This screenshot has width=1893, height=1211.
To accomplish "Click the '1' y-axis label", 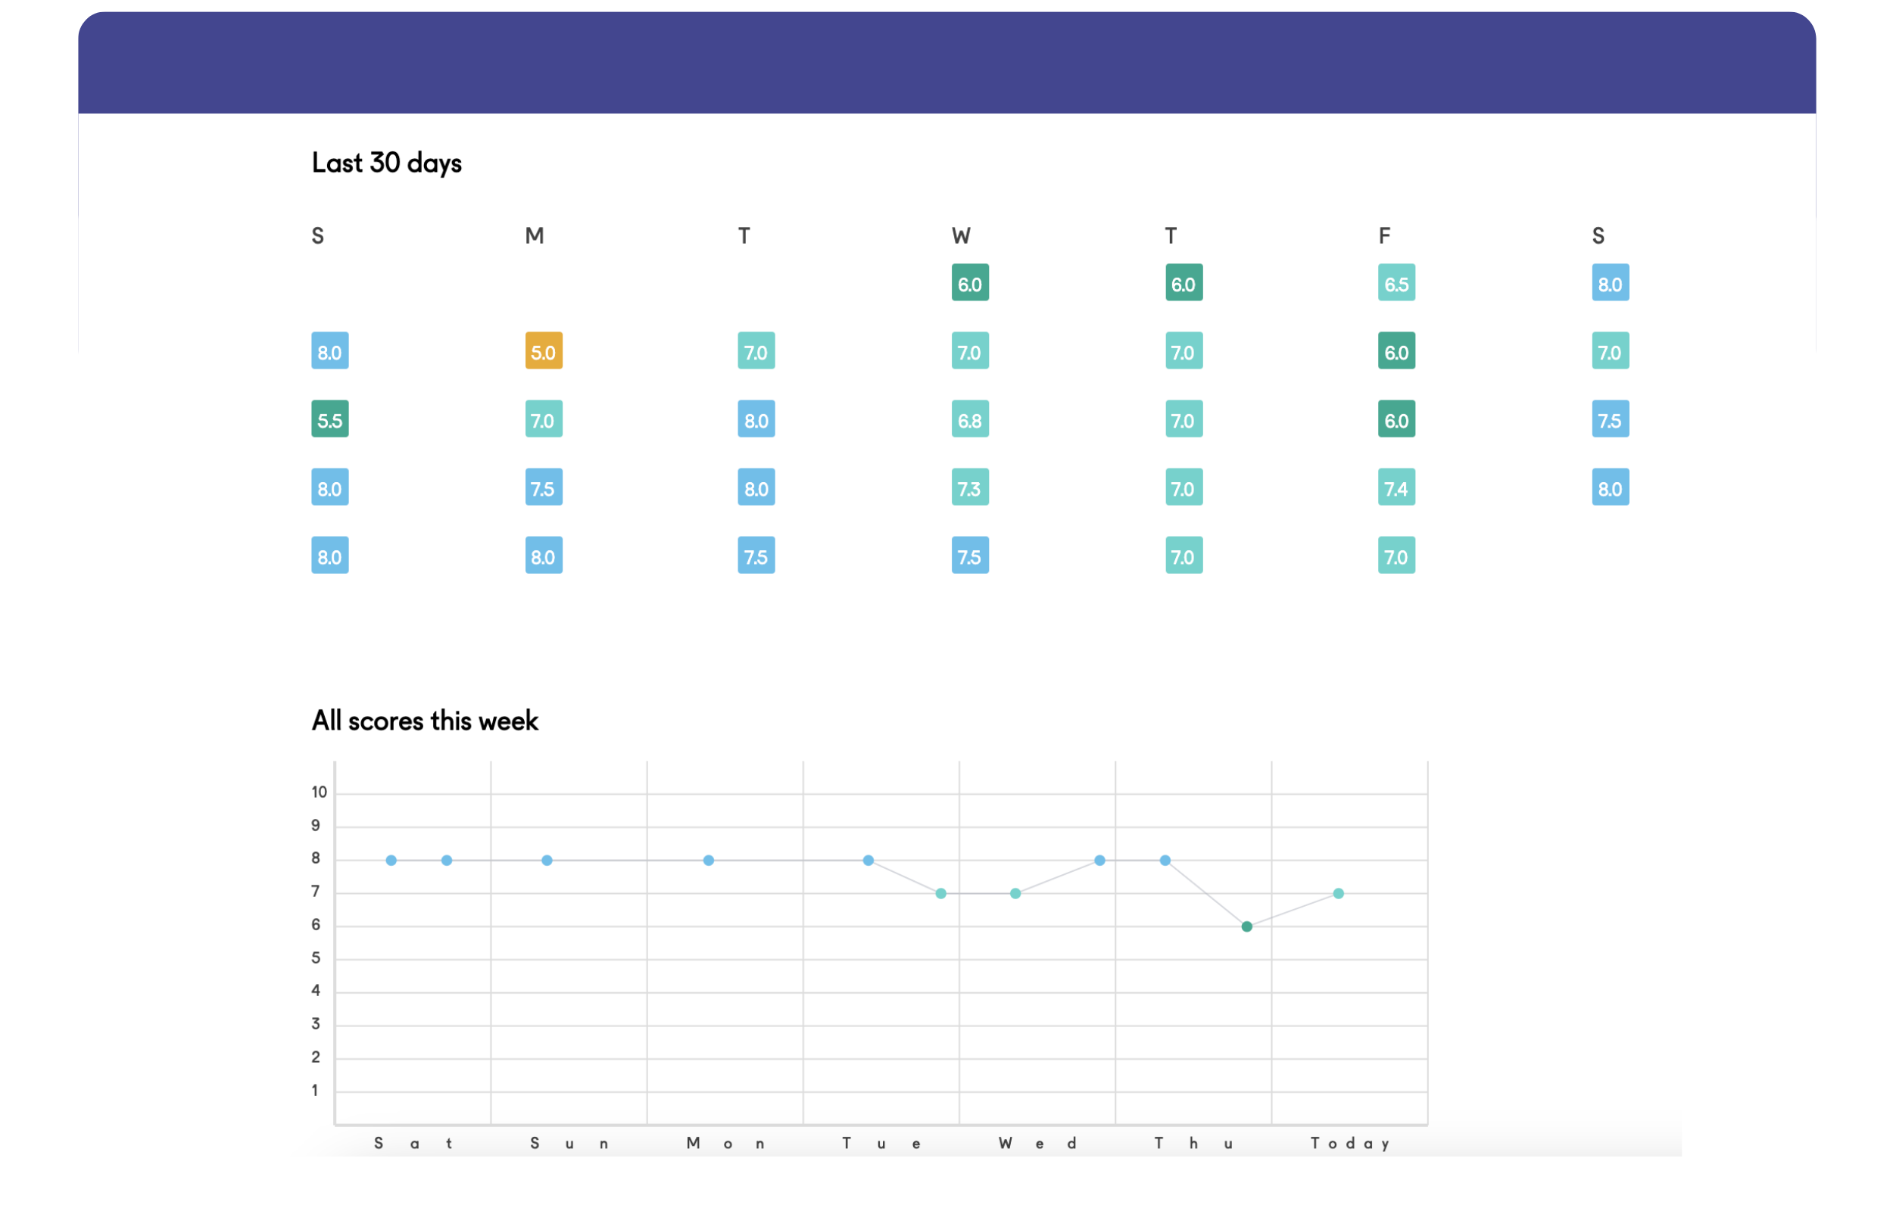I will [314, 1090].
